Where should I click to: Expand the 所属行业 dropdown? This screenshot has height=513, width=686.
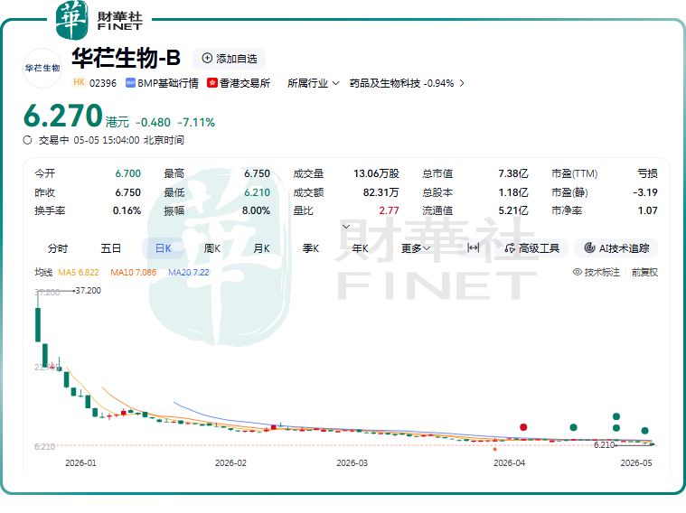click(313, 83)
